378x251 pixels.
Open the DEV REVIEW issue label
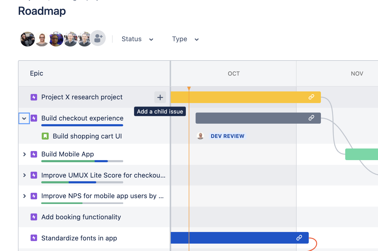[x=227, y=136]
